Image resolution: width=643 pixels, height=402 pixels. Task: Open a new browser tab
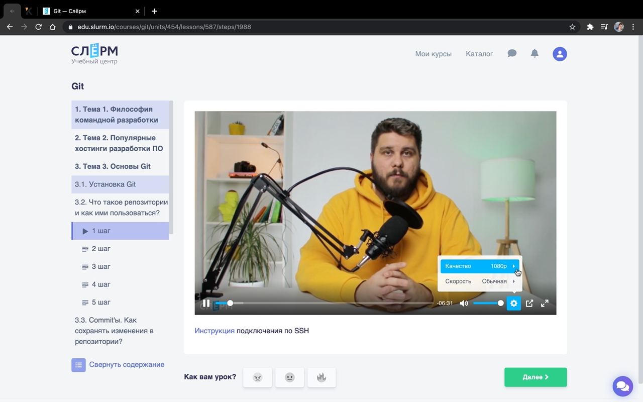154,11
